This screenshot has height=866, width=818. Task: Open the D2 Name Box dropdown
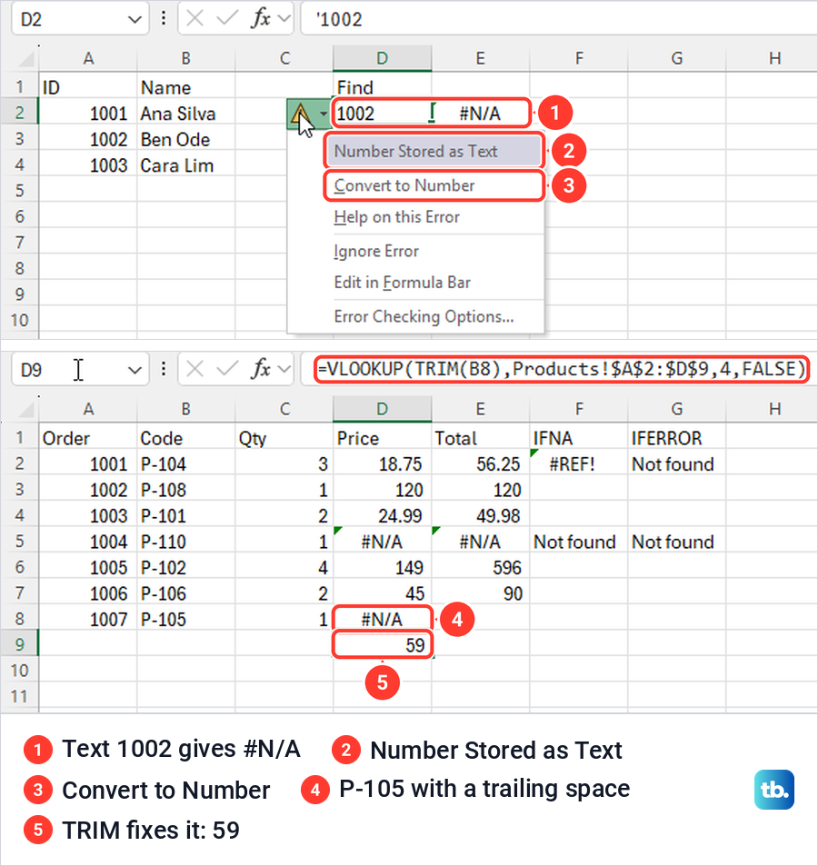tap(135, 20)
